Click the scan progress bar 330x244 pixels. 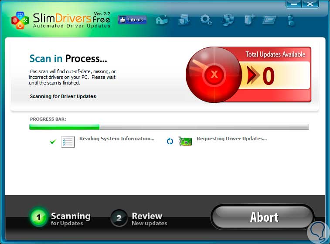pos(169,127)
